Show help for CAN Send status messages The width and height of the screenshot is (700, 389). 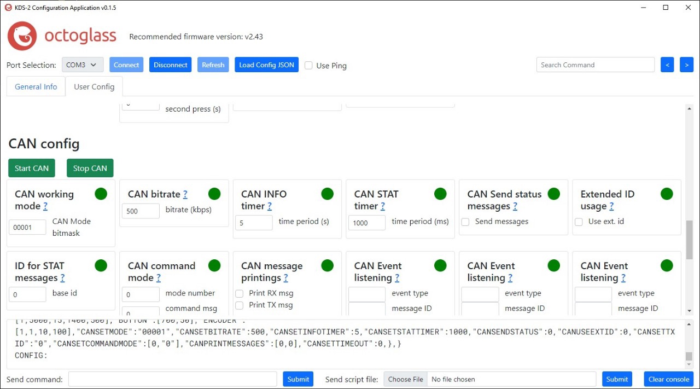[x=515, y=206]
